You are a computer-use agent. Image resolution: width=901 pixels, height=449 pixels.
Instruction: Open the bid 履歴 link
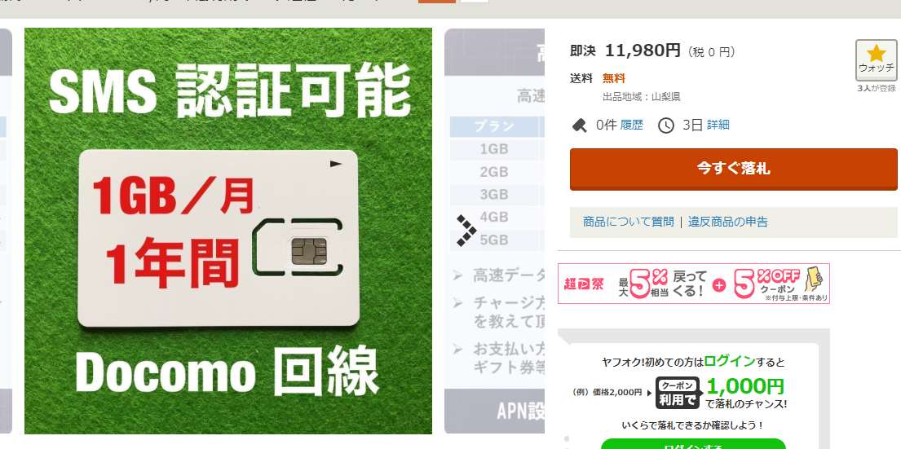(631, 125)
